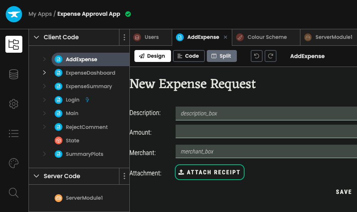Open the Client Code three-dot menu
The image size is (357, 212).
[124, 37]
